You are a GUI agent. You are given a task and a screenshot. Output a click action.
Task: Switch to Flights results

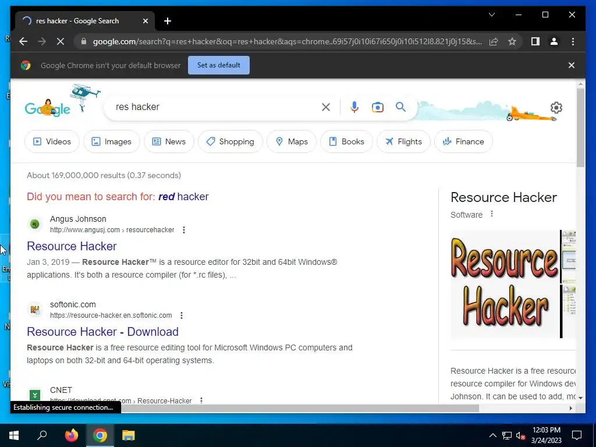tap(403, 141)
